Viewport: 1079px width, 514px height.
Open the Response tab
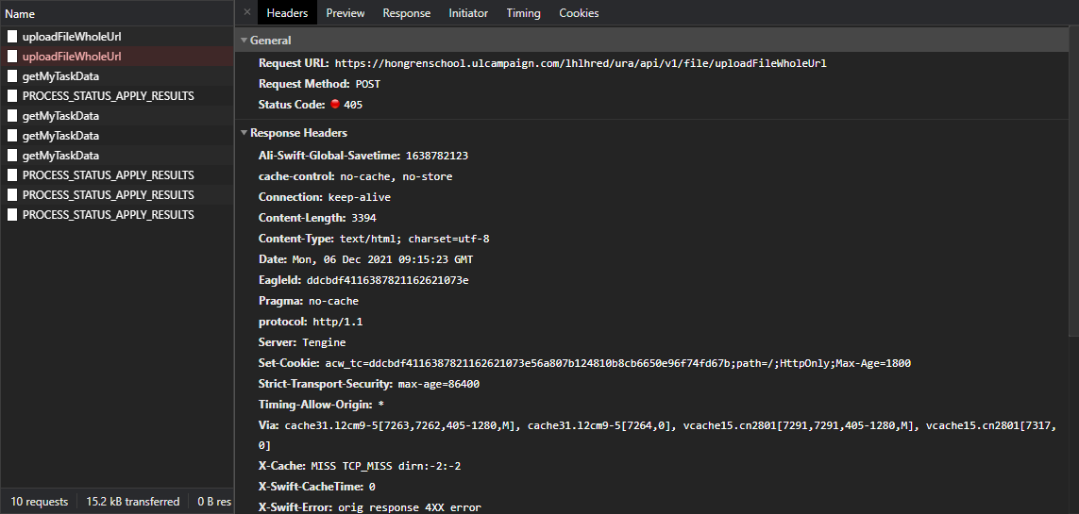click(x=407, y=13)
